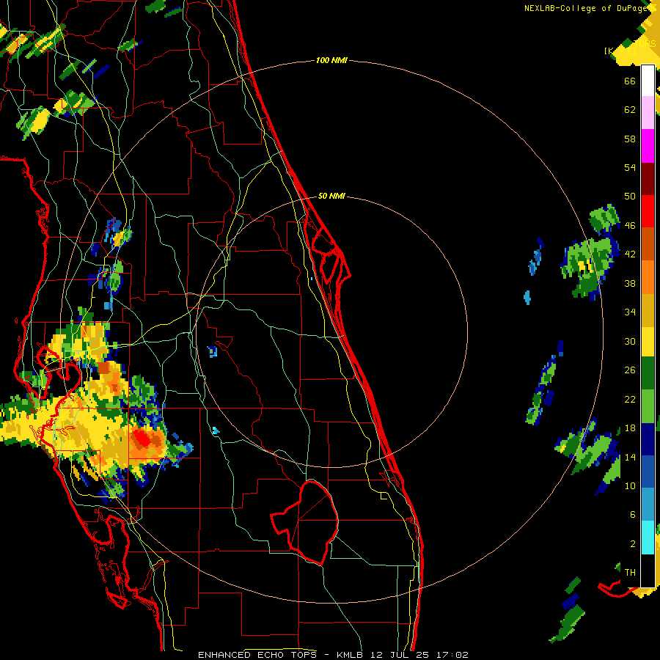Click the legend value "26"
The width and height of the screenshot is (660, 660).
[630, 370]
